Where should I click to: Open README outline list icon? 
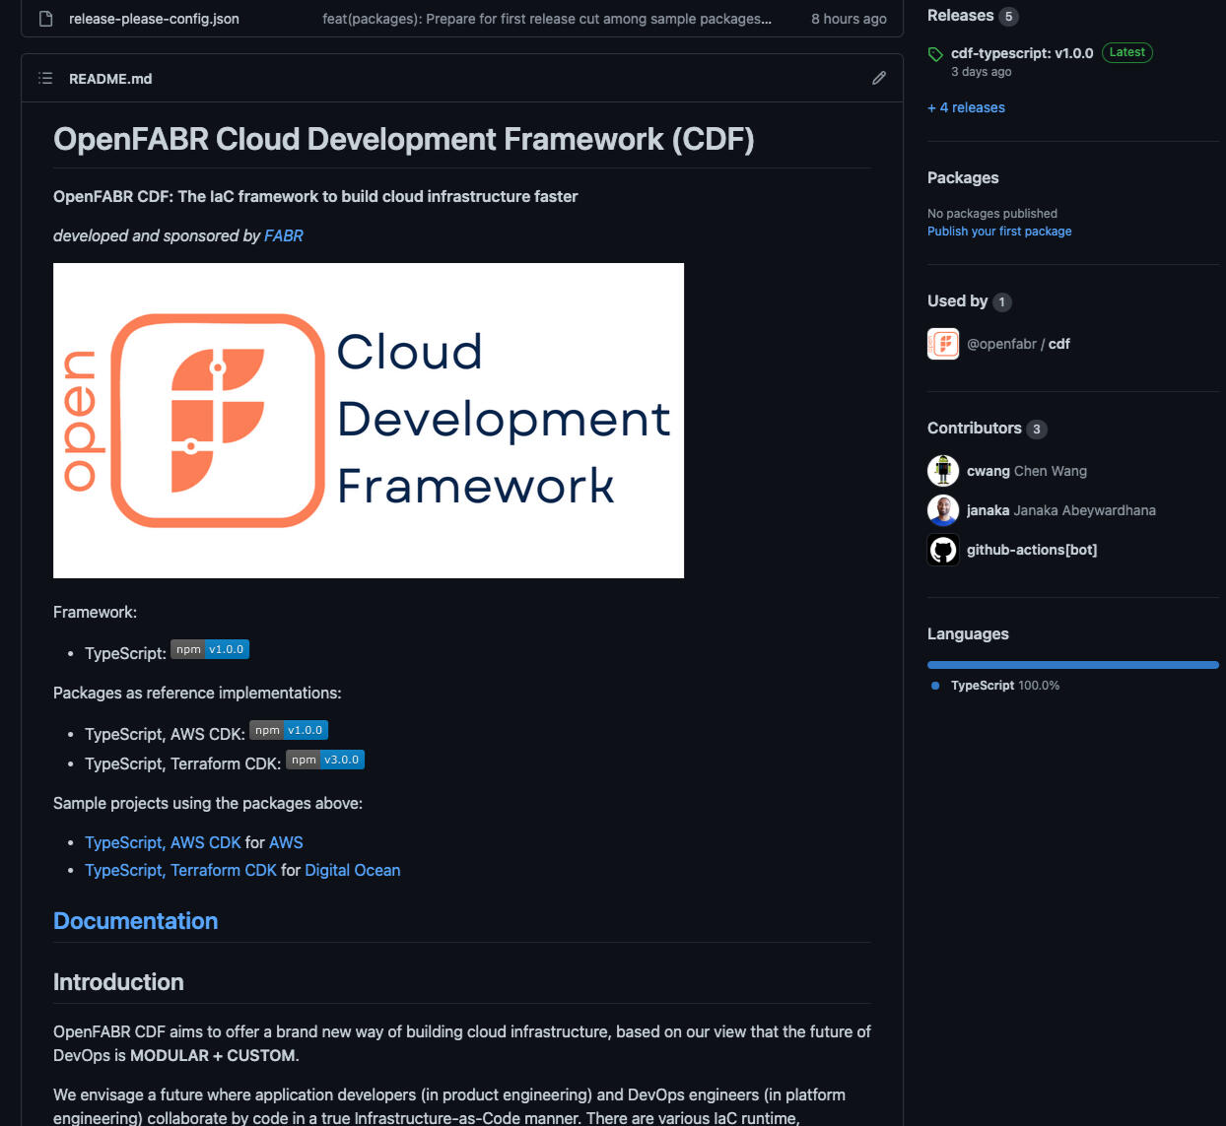coord(45,79)
